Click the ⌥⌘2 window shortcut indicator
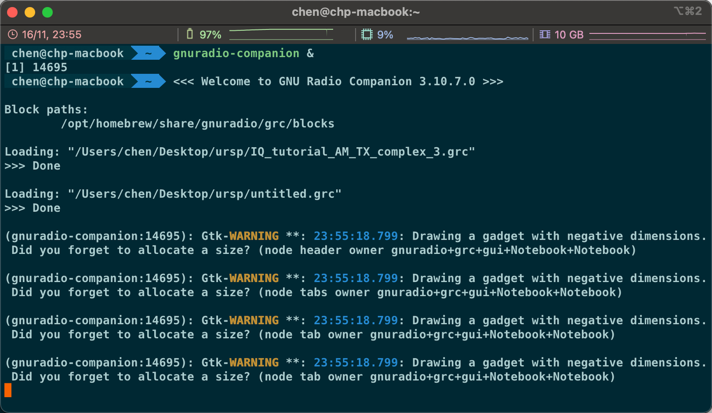The image size is (712, 413). coord(687,11)
